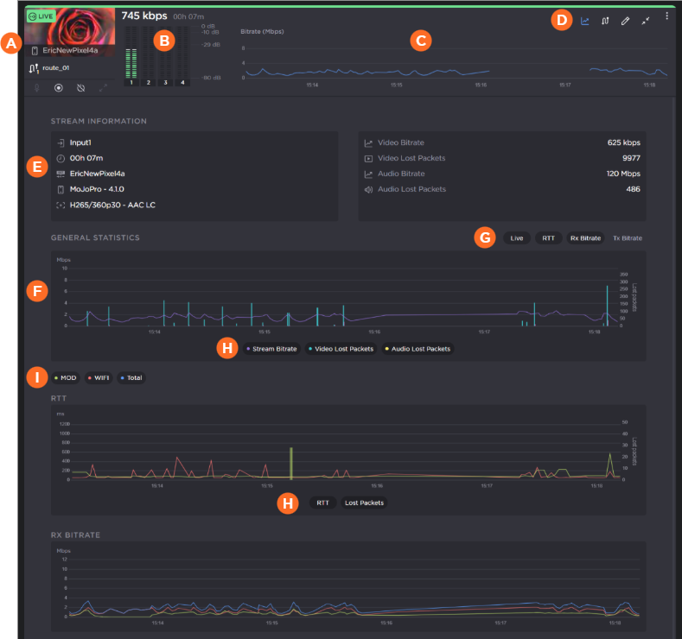Click the crossed-out circular icon beside record
This screenshot has height=639, width=682.
80,87
